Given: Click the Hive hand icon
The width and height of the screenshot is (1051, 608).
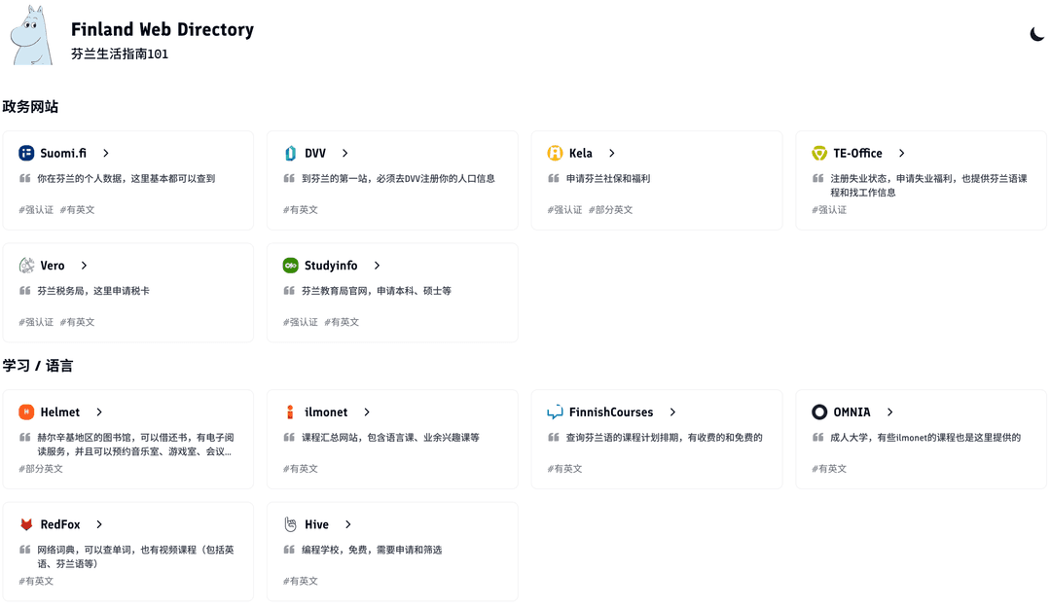Looking at the screenshot, I should 290,524.
